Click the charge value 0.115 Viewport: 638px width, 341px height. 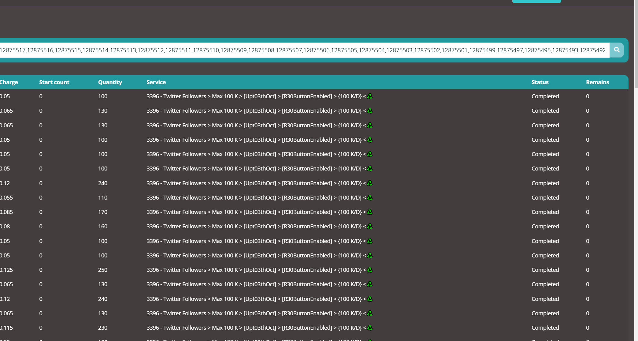point(6,328)
